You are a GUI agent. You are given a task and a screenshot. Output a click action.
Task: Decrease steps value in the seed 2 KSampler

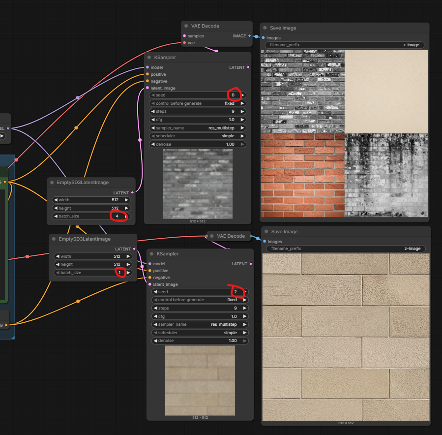[155, 308]
